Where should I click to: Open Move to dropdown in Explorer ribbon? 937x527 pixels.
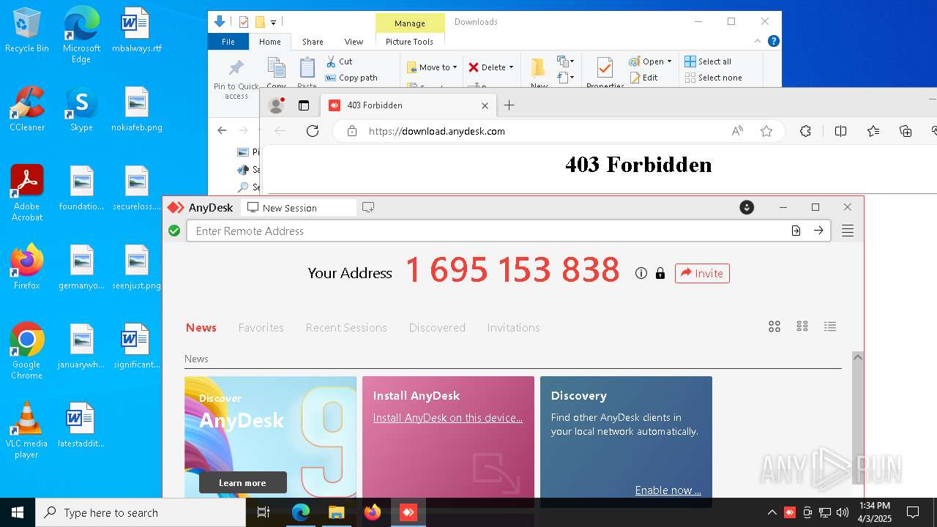click(x=432, y=67)
